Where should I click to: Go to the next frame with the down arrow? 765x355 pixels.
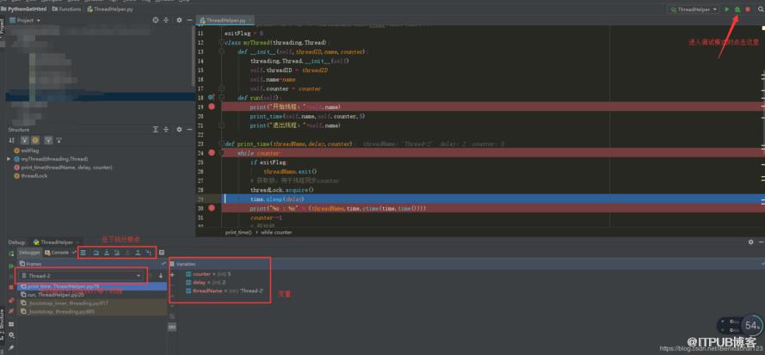(x=161, y=276)
